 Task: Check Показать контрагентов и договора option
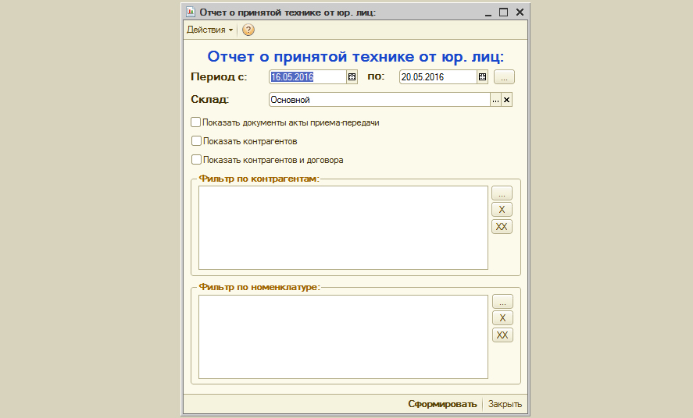point(196,160)
